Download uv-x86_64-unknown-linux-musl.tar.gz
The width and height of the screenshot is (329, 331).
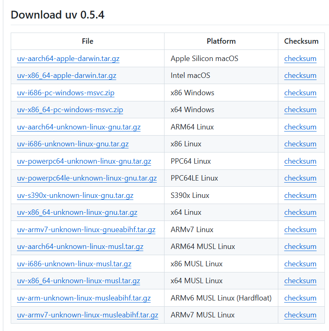pyautogui.click(x=78, y=281)
